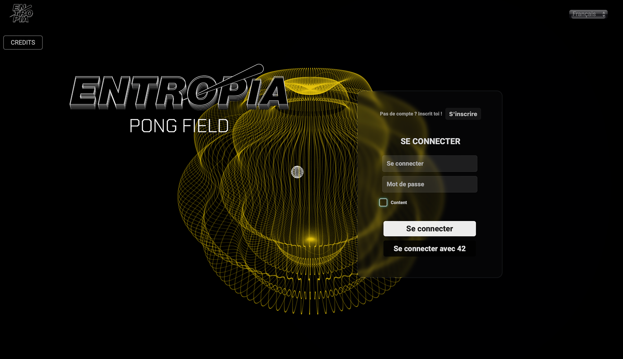The image size is (623, 359).
Task: Click the language selector up-down arrows
Action: tap(604, 14)
